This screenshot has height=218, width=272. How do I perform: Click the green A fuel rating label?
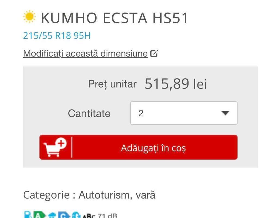(39, 215)
